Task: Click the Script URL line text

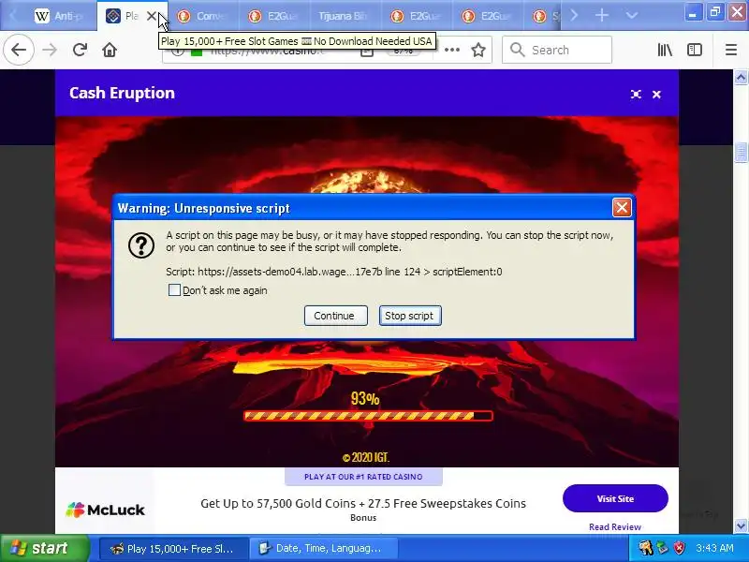Action: tap(334, 272)
